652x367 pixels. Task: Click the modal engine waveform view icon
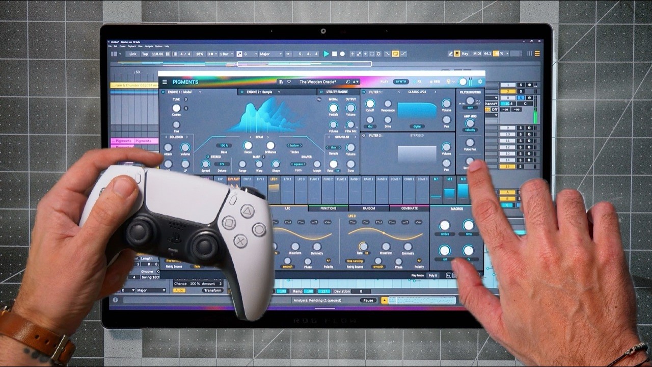click(x=319, y=99)
